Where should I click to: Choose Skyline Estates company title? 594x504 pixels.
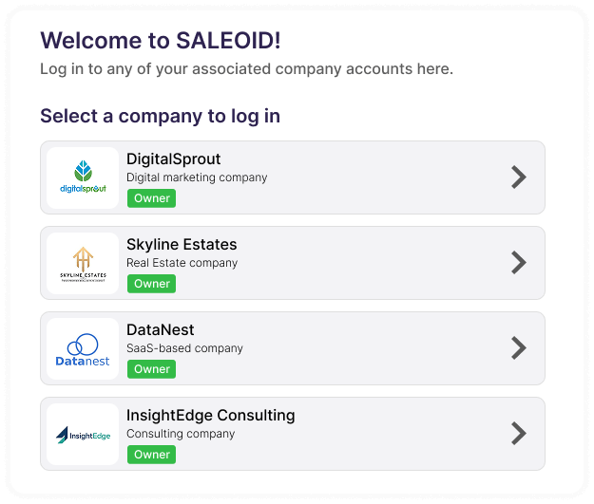click(x=182, y=245)
